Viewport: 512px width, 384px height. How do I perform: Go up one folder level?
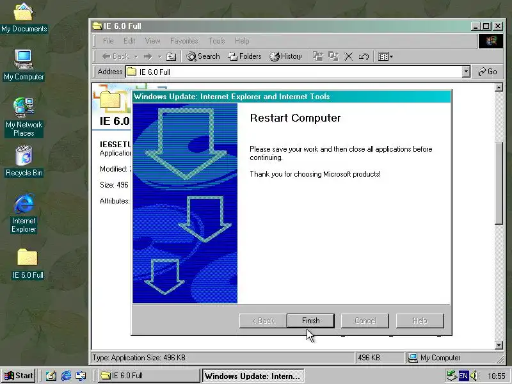pos(171,57)
